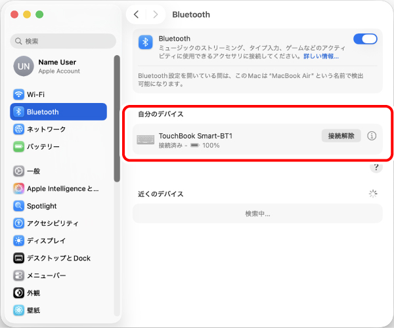Open ディスプレイ settings

pyautogui.click(x=58, y=241)
